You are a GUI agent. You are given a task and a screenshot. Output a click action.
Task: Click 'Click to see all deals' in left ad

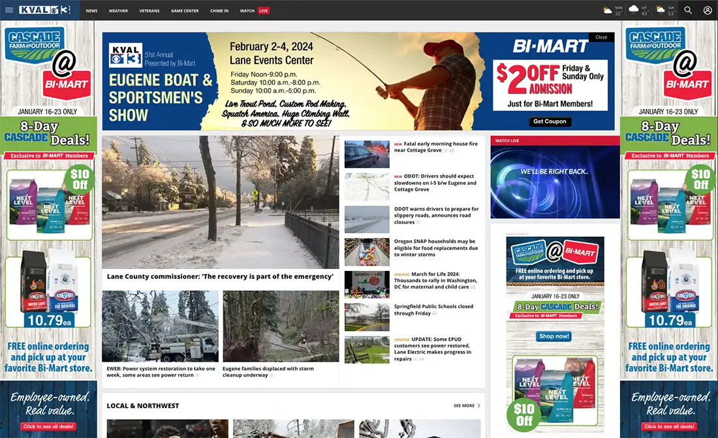[48, 426]
